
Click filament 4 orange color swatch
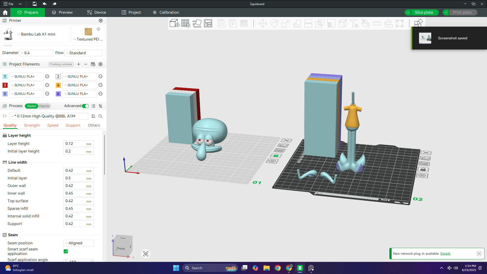(x=58, y=85)
